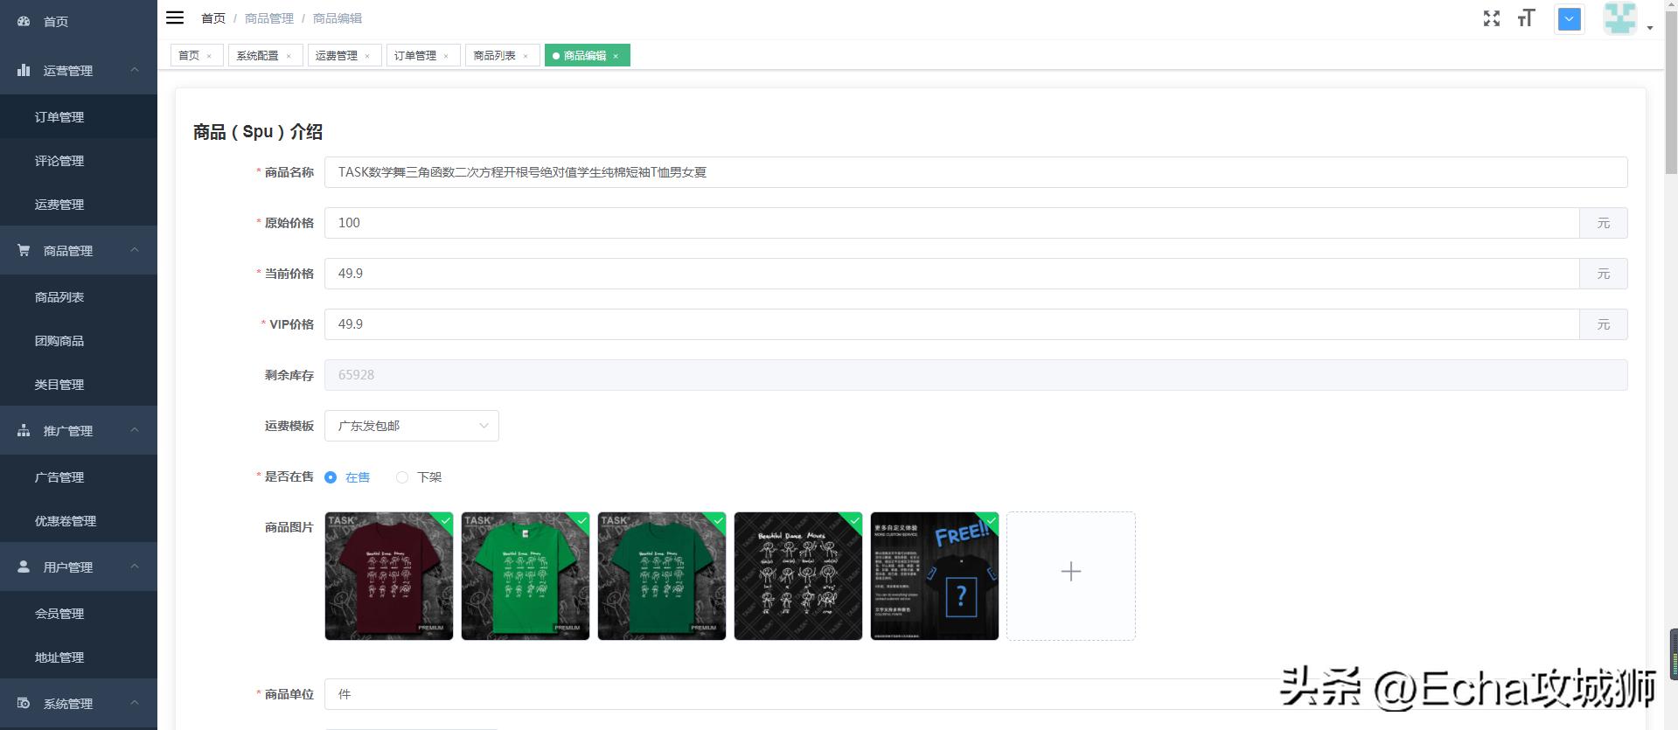Click the bar chart icon for 运营管理
This screenshot has width=1678, height=730.
[x=24, y=70]
